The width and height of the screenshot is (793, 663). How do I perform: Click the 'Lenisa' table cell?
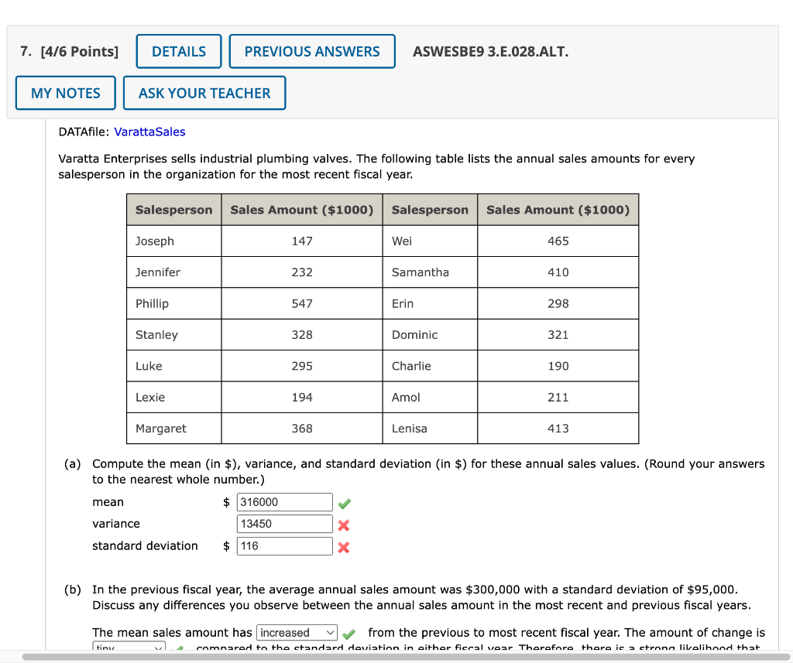(430, 429)
